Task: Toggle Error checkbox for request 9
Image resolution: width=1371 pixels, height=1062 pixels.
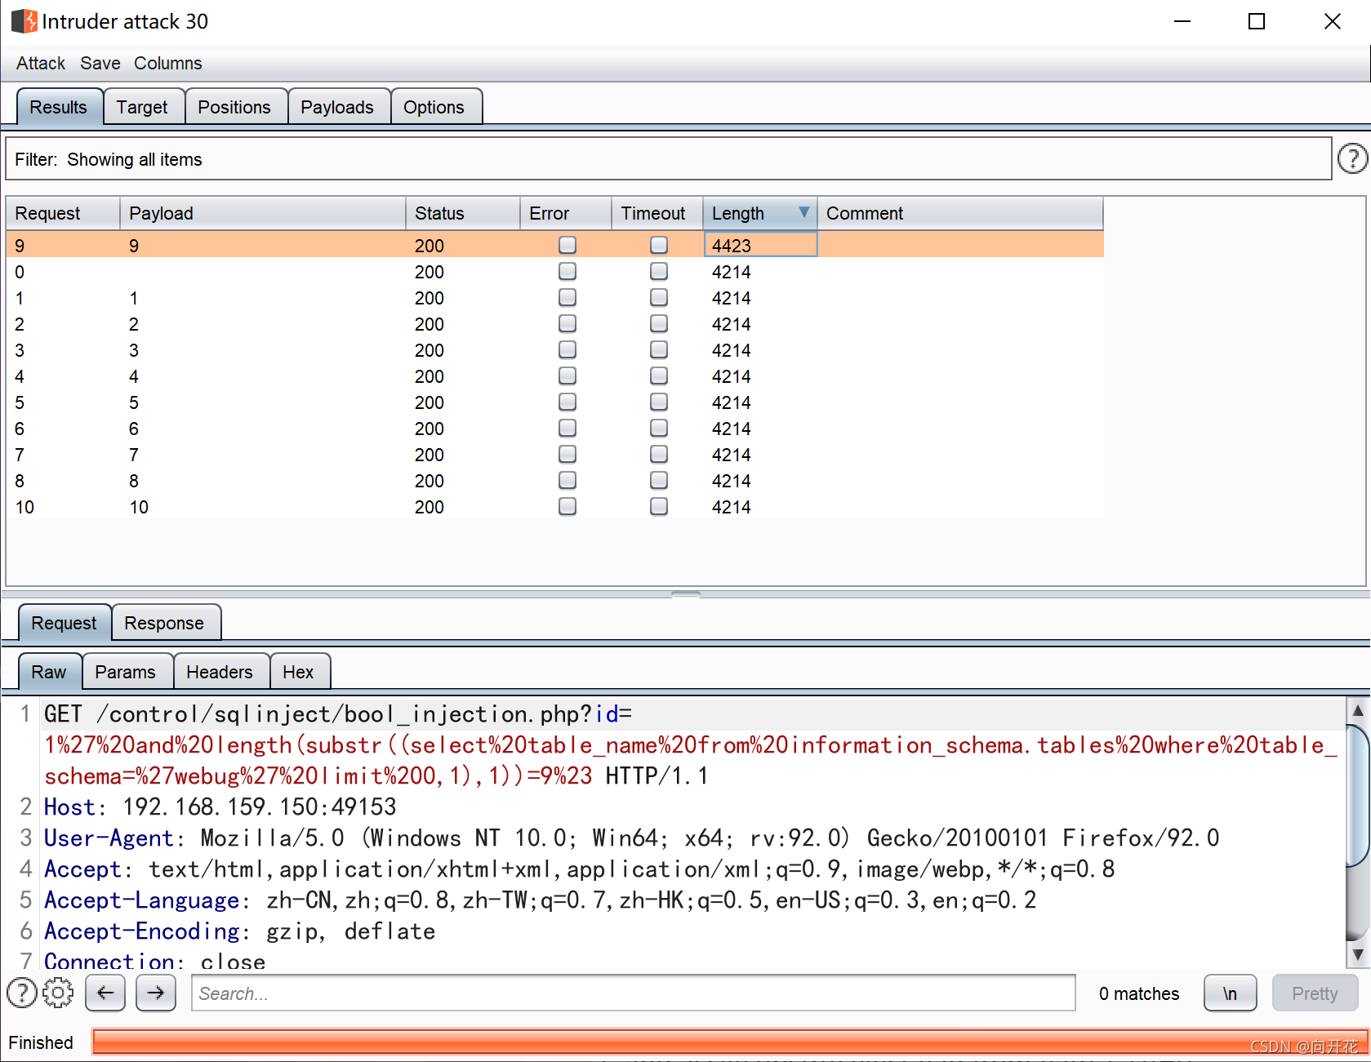Action: pyautogui.click(x=568, y=245)
